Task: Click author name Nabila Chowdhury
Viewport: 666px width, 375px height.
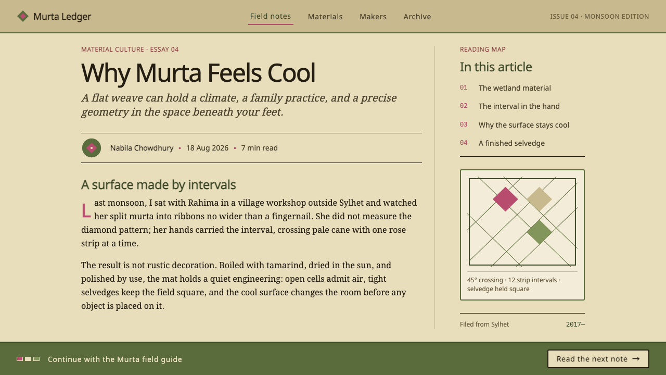Action: coord(142,148)
